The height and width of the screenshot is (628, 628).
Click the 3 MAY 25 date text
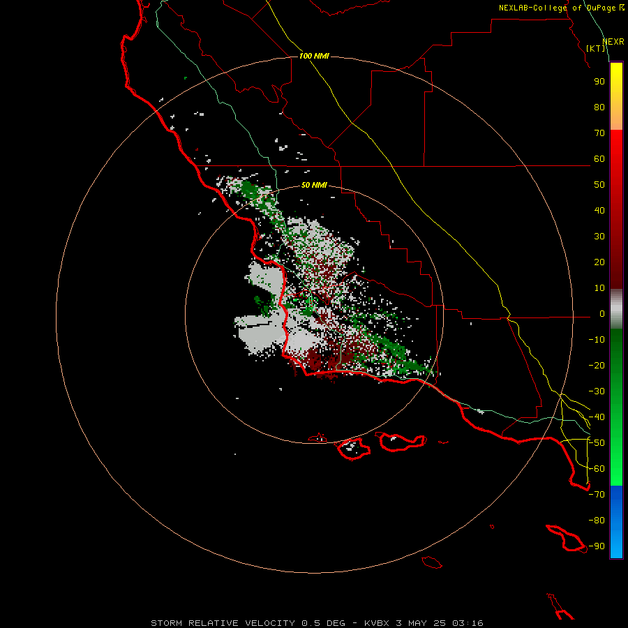point(421,623)
